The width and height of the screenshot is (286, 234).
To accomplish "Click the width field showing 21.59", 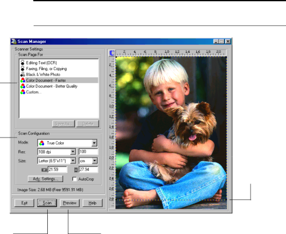I will 57,169.
